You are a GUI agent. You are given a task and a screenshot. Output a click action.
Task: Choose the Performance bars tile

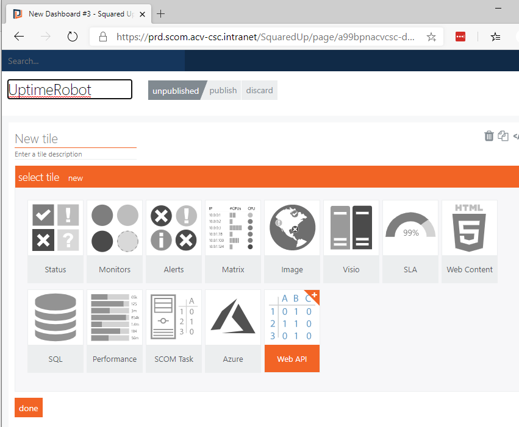point(115,331)
